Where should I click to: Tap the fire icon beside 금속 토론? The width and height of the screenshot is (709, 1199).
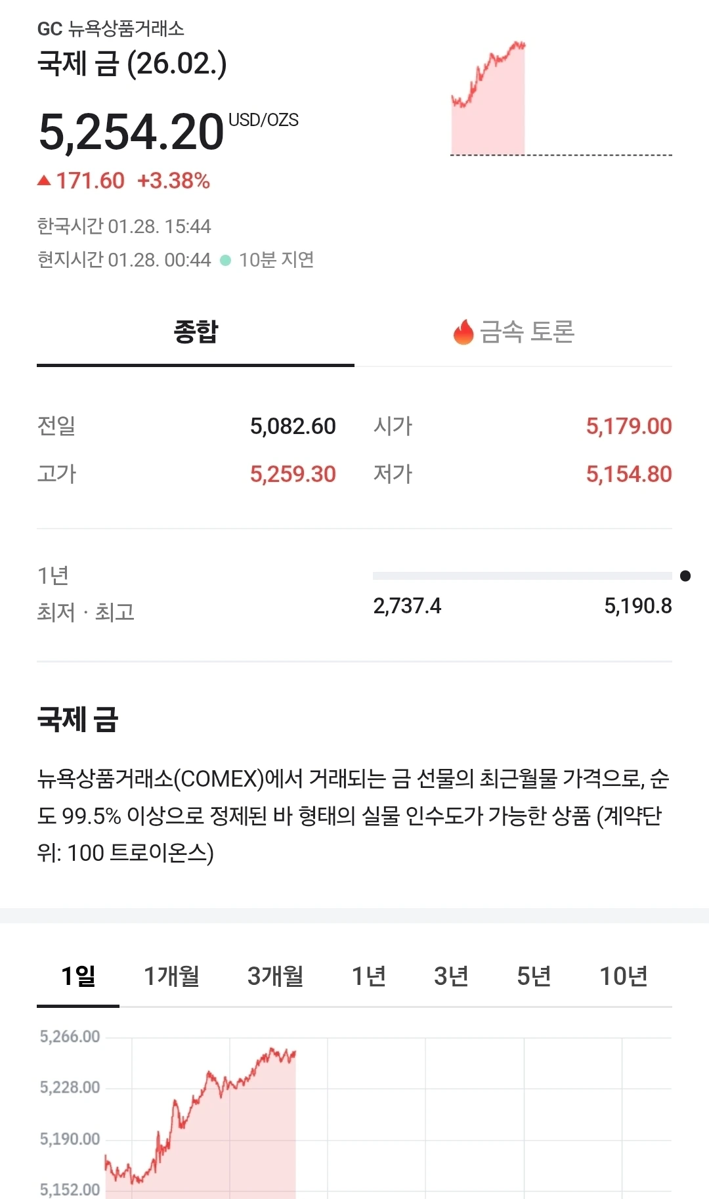point(463,332)
